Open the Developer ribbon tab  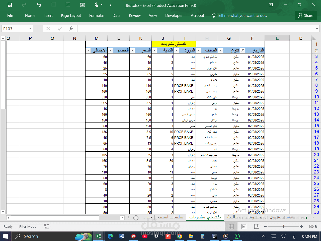tap(174, 16)
